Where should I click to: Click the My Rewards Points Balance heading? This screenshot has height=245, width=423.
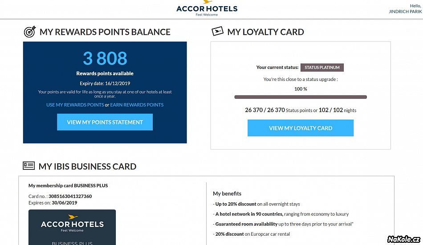tap(105, 32)
